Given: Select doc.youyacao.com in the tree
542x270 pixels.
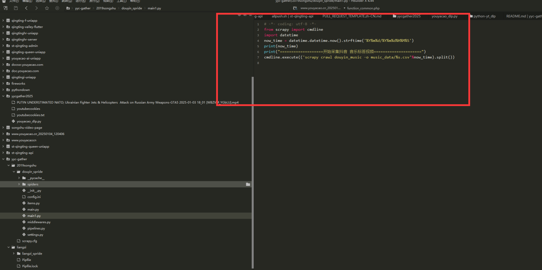Looking at the screenshot, I should [x=25, y=71].
